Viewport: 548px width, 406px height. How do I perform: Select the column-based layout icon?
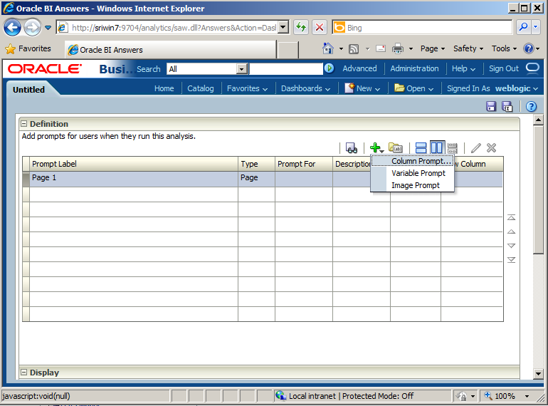pos(437,148)
